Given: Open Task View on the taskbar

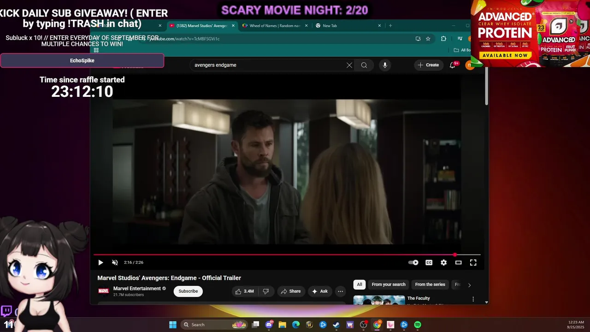Looking at the screenshot, I should point(256,325).
